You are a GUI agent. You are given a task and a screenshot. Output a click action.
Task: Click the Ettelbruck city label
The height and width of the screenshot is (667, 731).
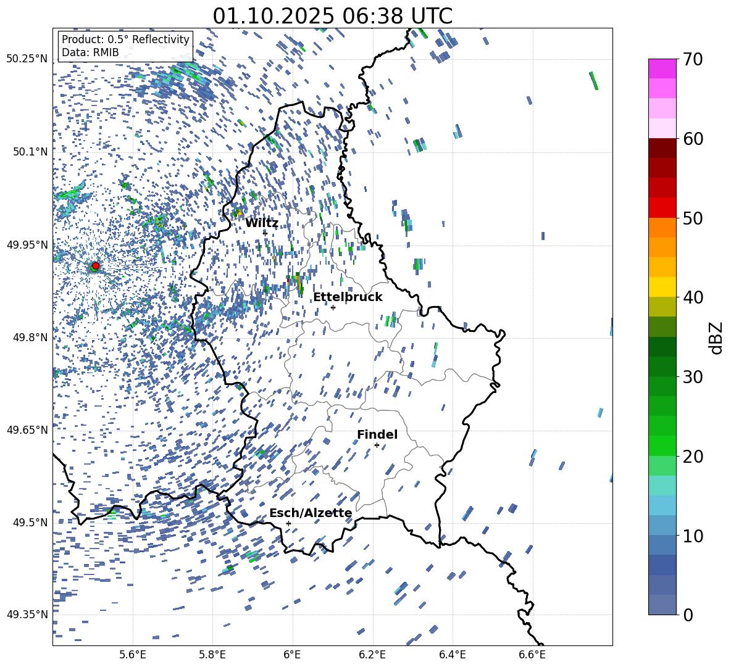point(348,297)
